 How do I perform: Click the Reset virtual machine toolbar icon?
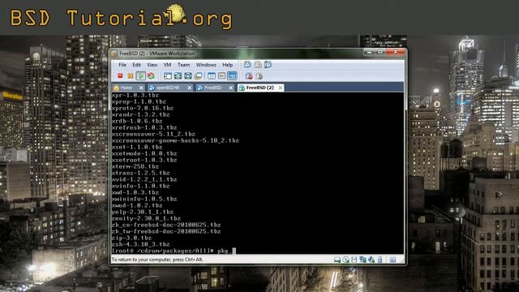coord(151,75)
